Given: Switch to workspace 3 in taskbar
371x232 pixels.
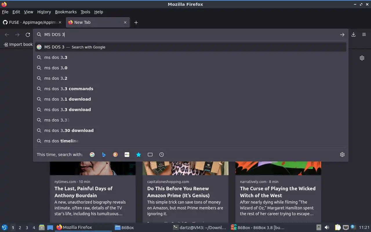Looking at the screenshot, I should click(x=27, y=228).
